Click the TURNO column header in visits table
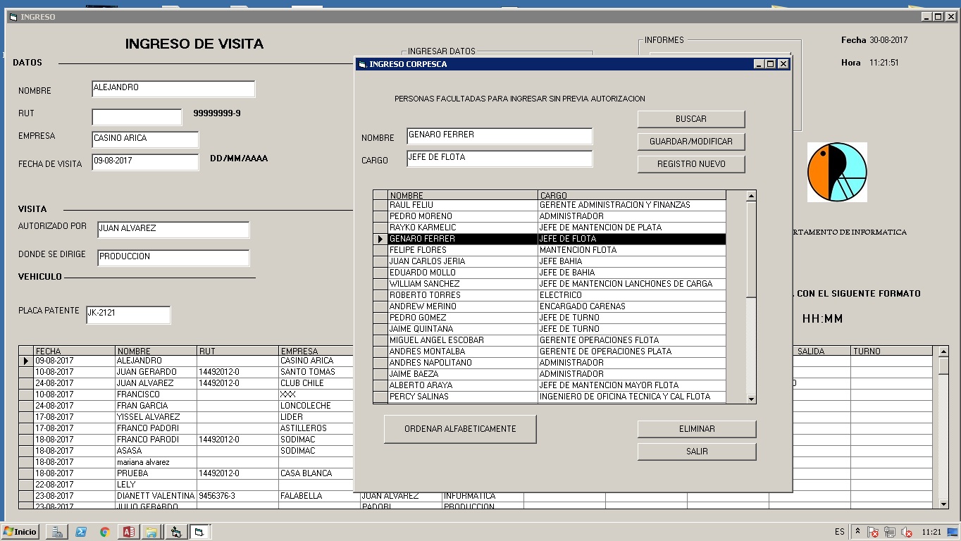Screen dimensions: 961x541 click(x=891, y=351)
